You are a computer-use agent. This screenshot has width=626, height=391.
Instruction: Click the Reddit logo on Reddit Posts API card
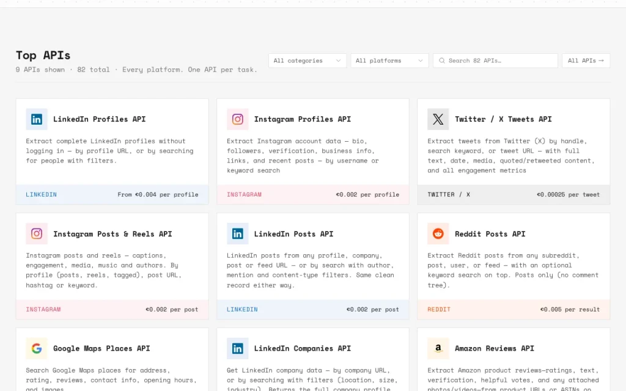[x=438, y=234]
